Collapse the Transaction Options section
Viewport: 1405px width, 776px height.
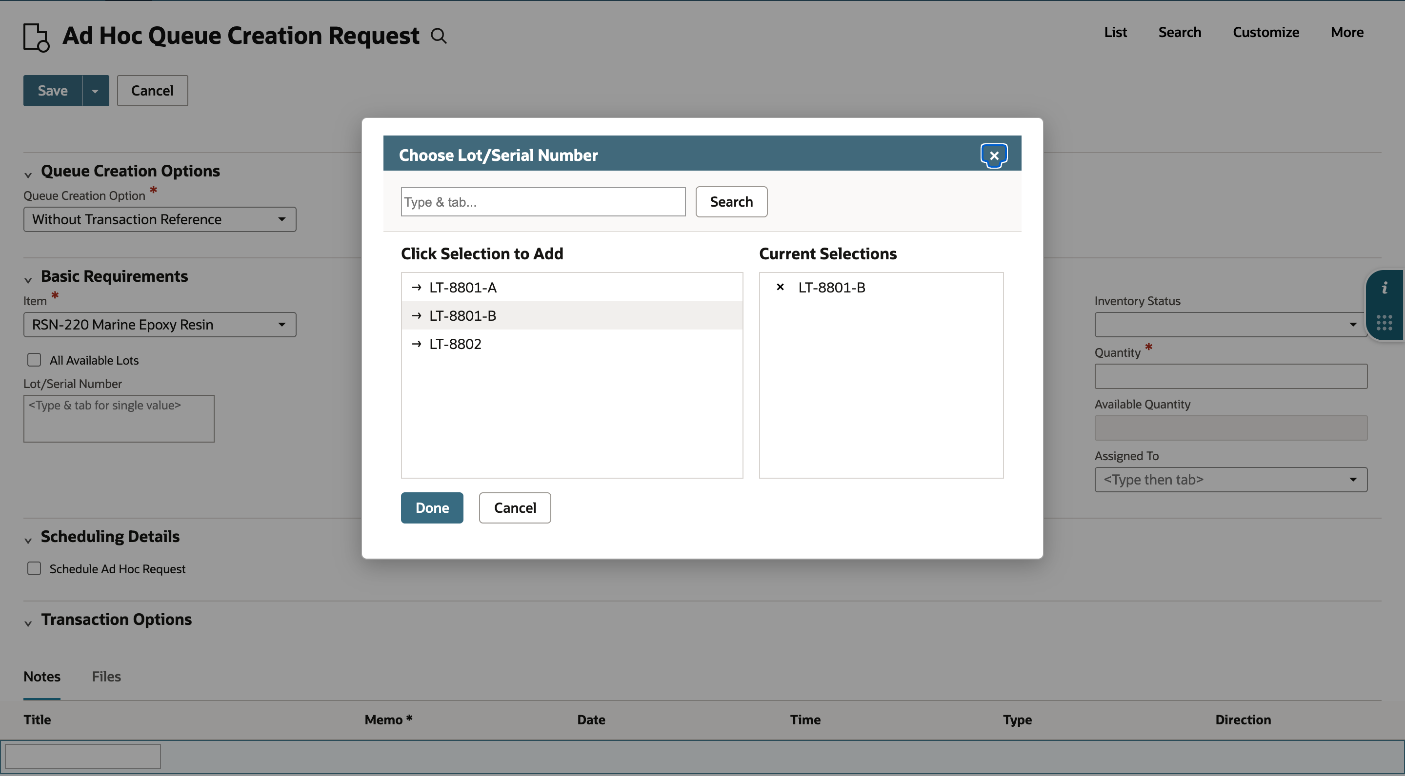28,623
